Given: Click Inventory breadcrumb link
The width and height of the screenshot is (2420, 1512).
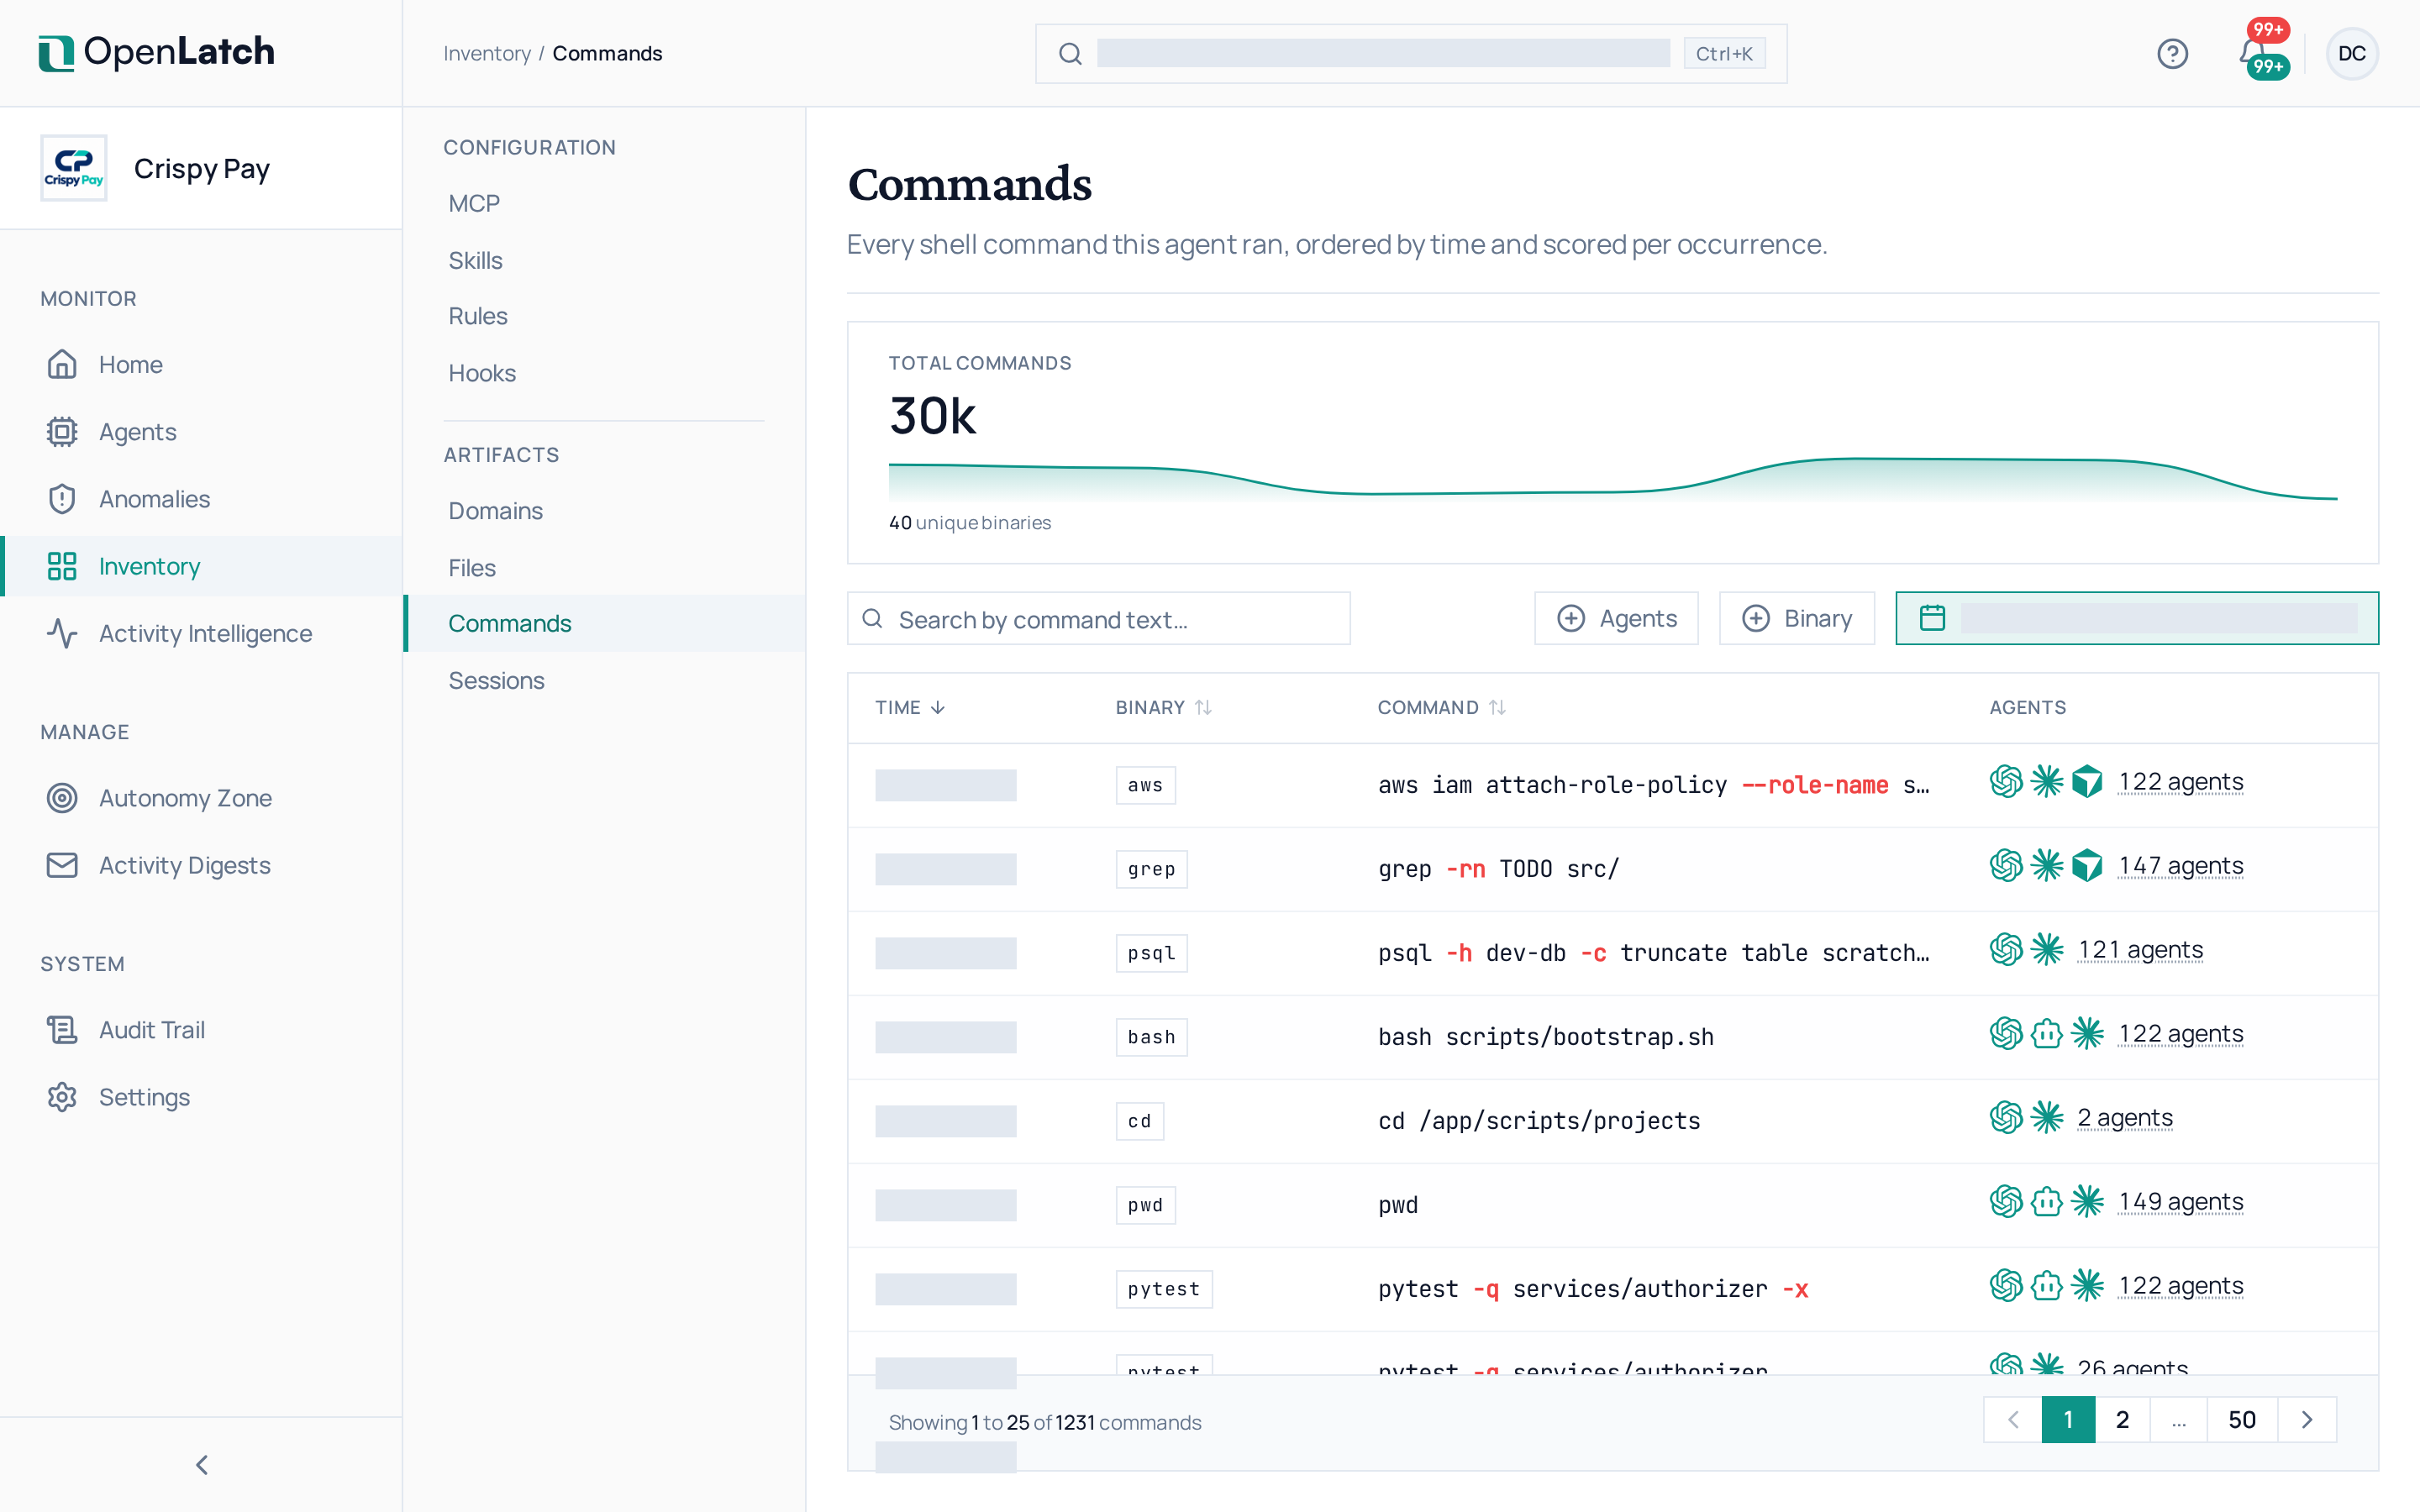Looking at the screenshot, I should 487,53.
